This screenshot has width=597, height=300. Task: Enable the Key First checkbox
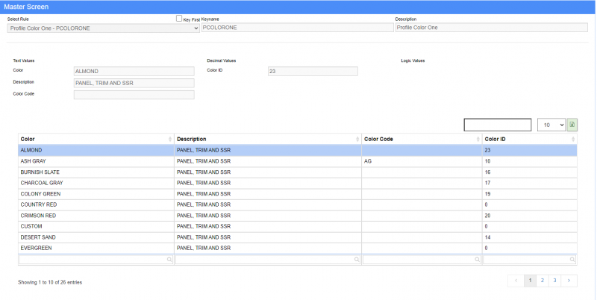(178, 19)
